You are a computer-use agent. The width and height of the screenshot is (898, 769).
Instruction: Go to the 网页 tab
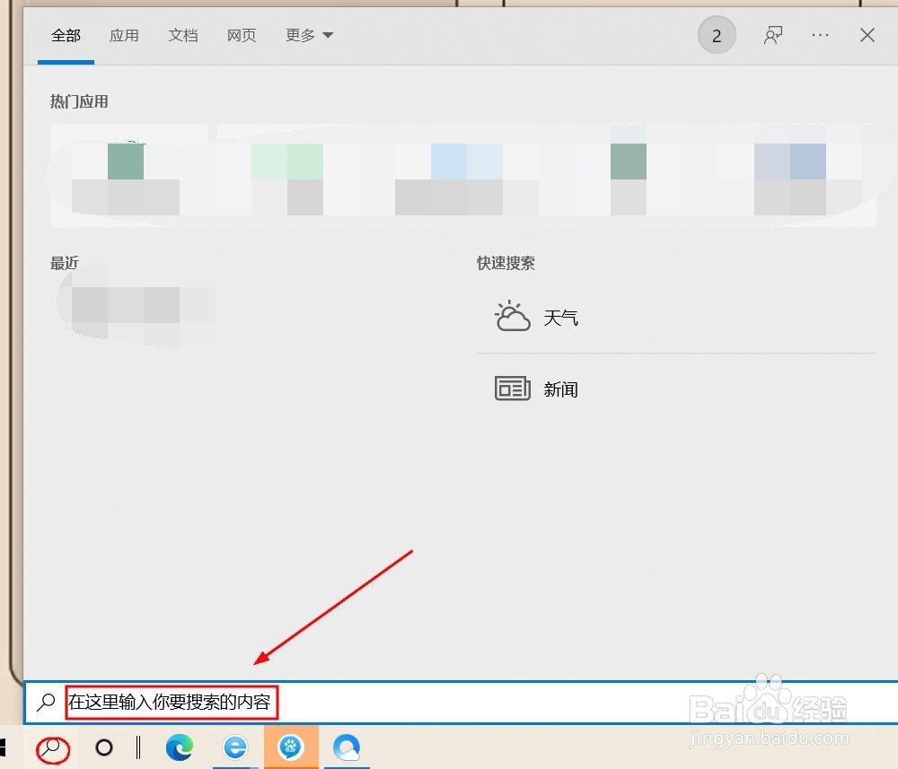tap(241, 36)
